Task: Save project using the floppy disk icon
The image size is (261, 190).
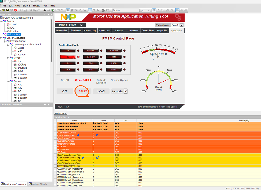Action: click(x=7, y=10)
